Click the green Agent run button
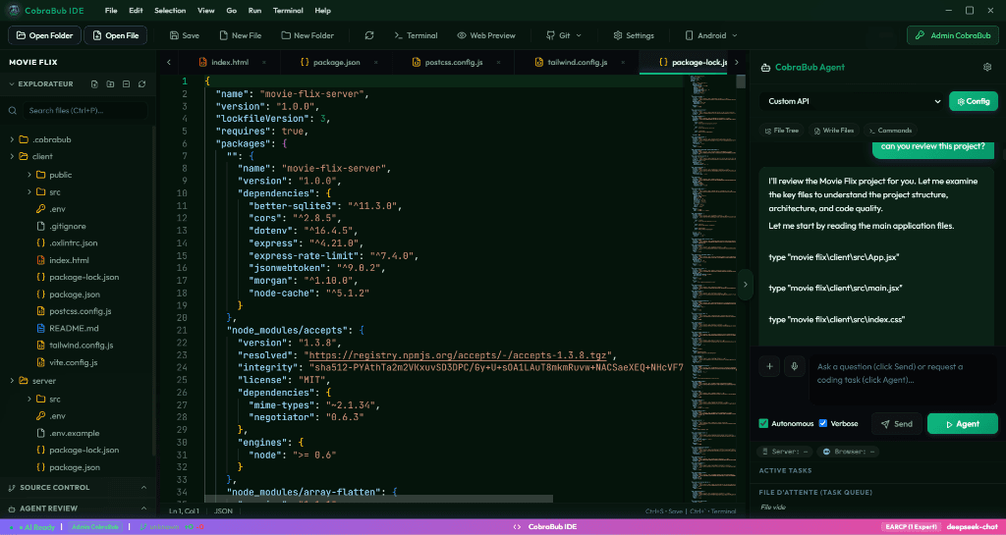The image size is (1006, 535). point(963,423)
